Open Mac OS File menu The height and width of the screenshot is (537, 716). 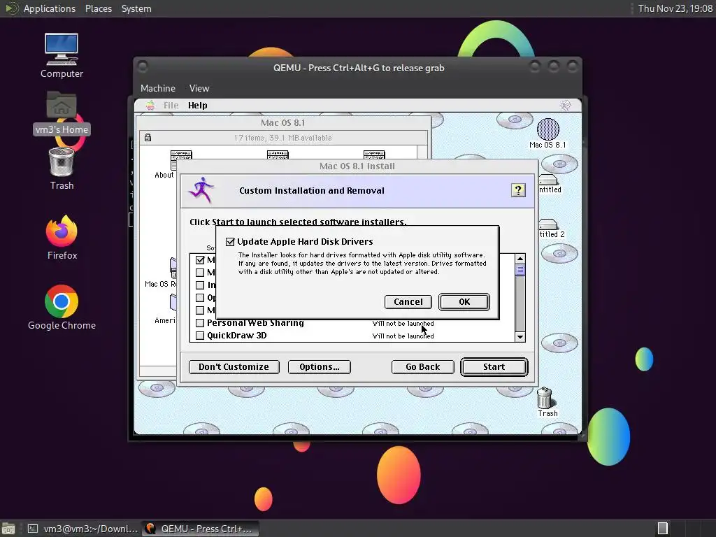[x=171, y=106]
